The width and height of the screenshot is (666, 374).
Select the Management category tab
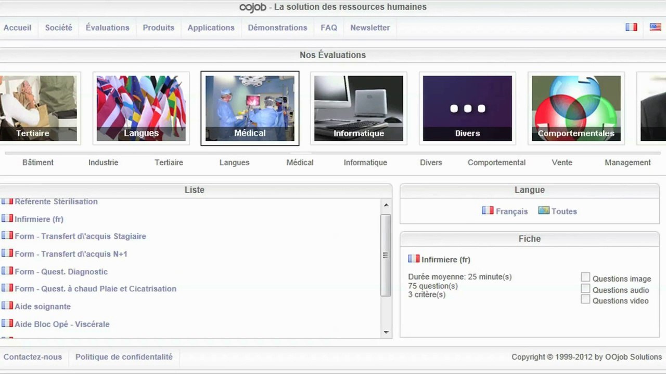(627, 163)
